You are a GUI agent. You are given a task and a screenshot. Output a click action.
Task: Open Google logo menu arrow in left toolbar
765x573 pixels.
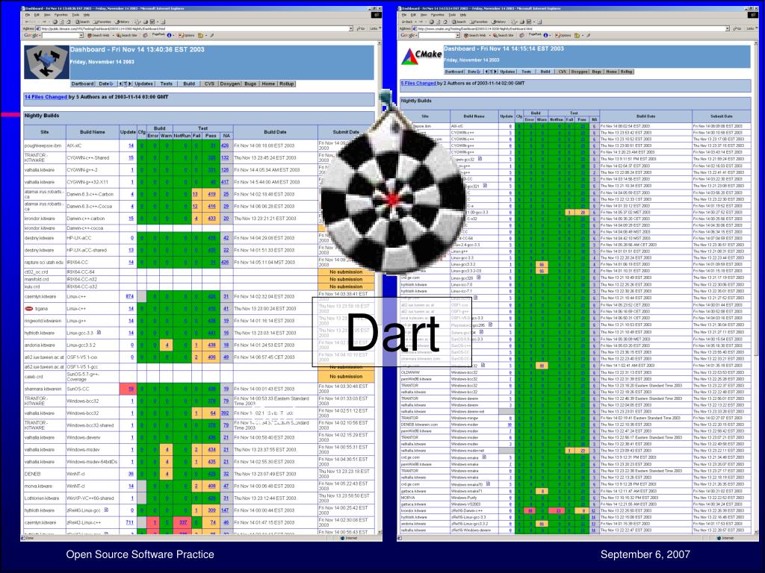pos(40,35)
